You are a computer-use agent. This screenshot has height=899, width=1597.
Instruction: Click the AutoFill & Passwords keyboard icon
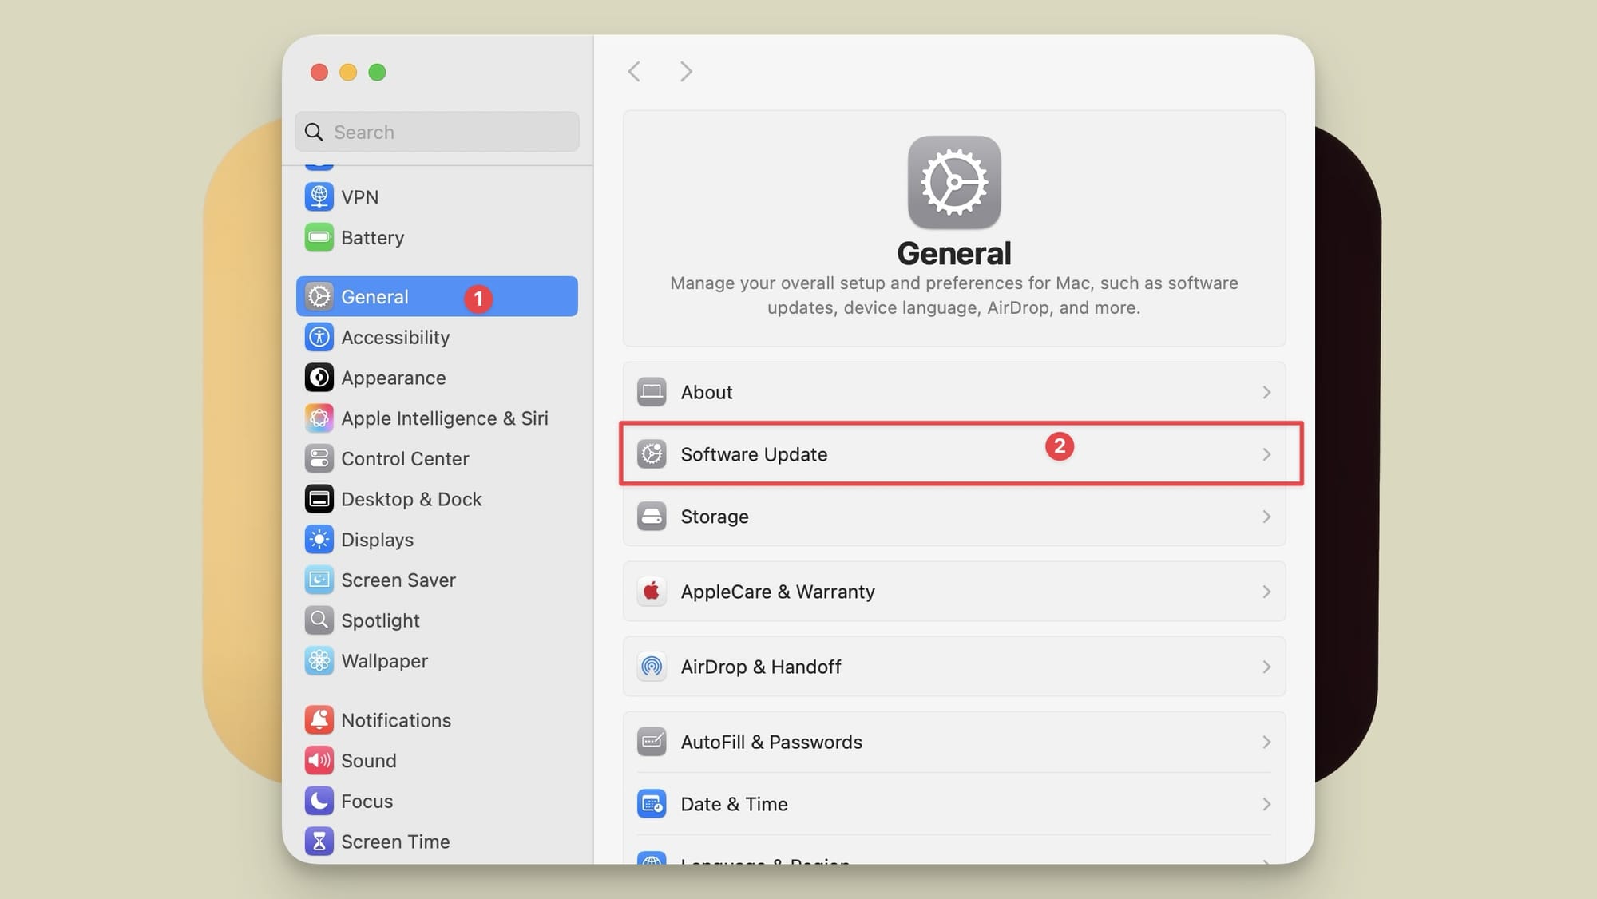coord(652,742)
